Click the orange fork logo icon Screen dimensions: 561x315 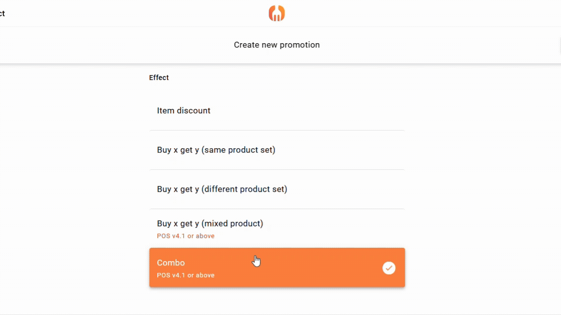point(277,13)
